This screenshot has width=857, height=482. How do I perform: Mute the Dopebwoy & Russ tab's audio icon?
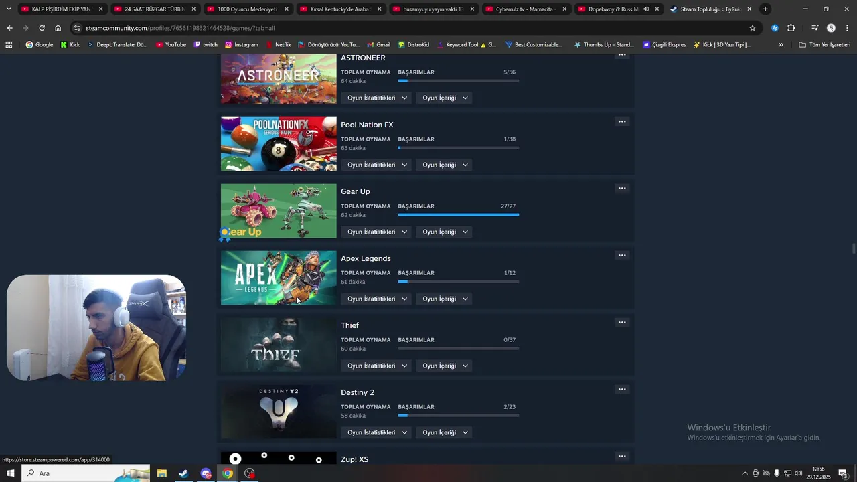pos(646,9)
